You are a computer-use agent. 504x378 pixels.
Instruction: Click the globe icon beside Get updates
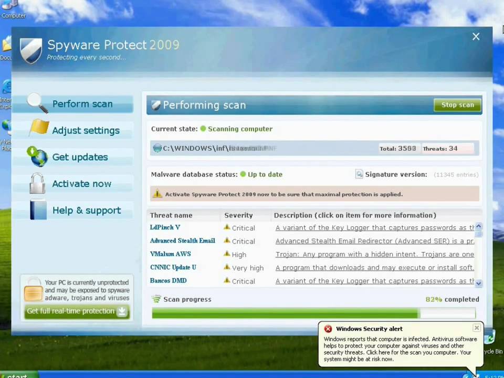click(37, 156)
